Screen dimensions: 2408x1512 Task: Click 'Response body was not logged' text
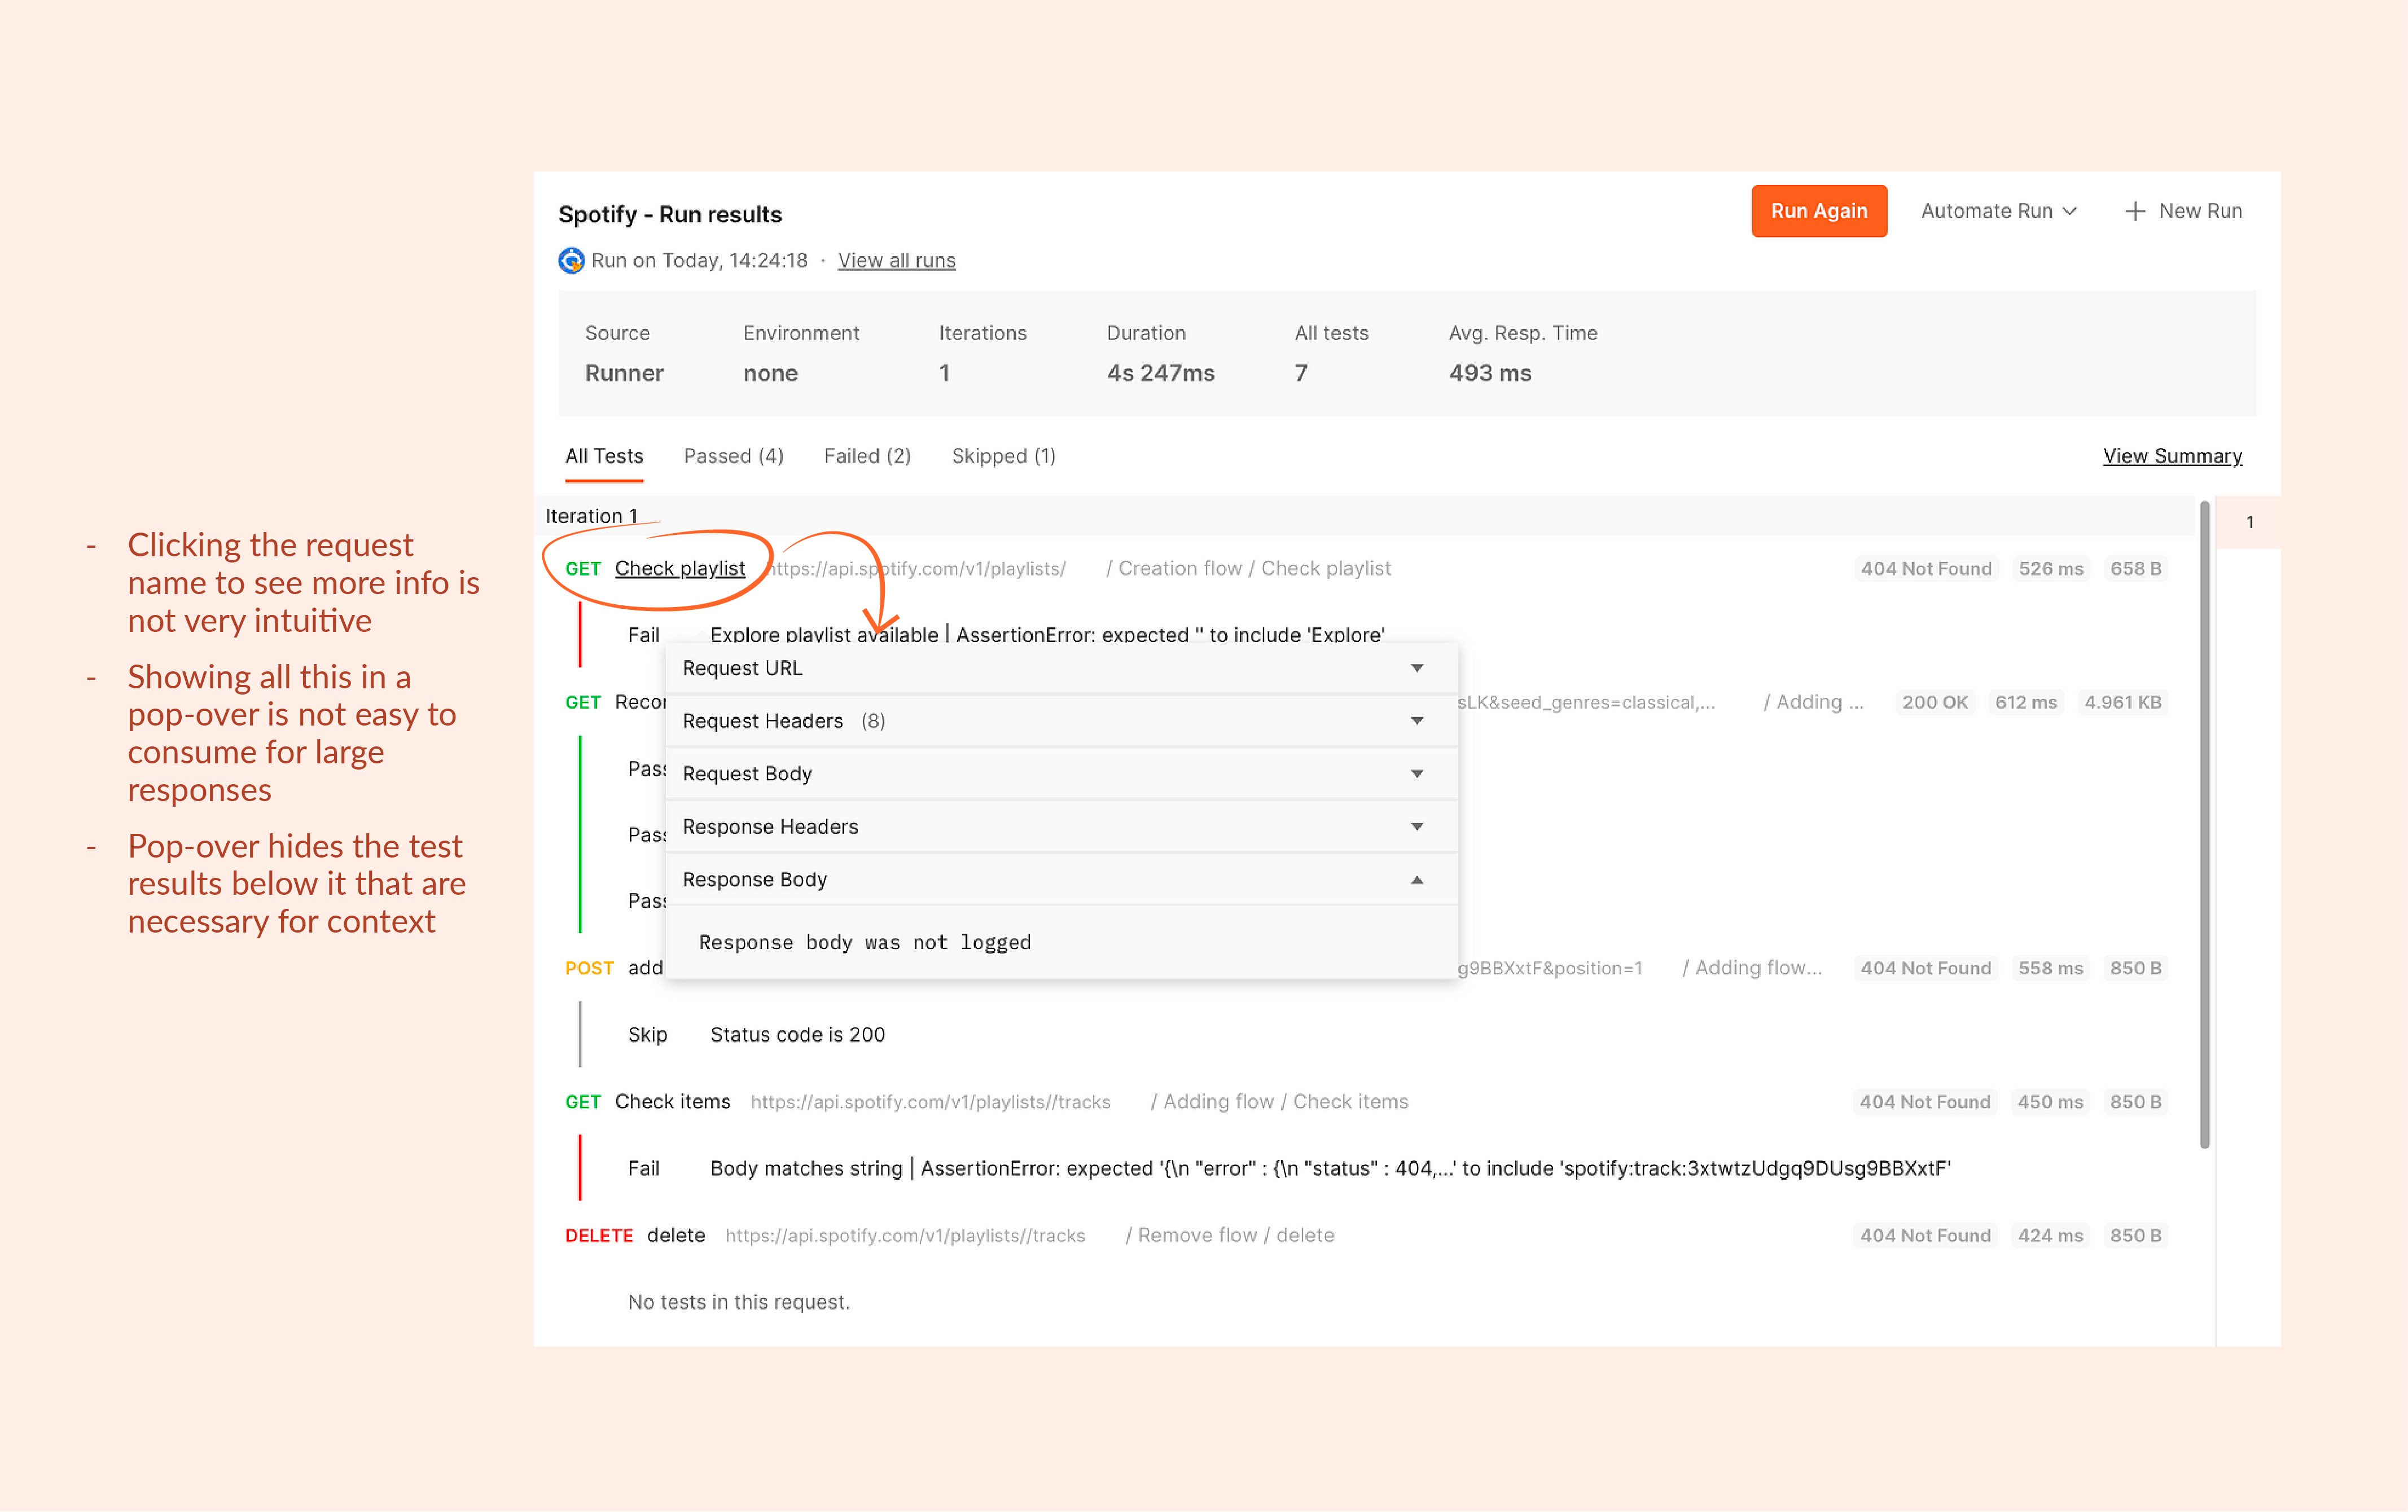pyautogui.click(x=864, y=942)
